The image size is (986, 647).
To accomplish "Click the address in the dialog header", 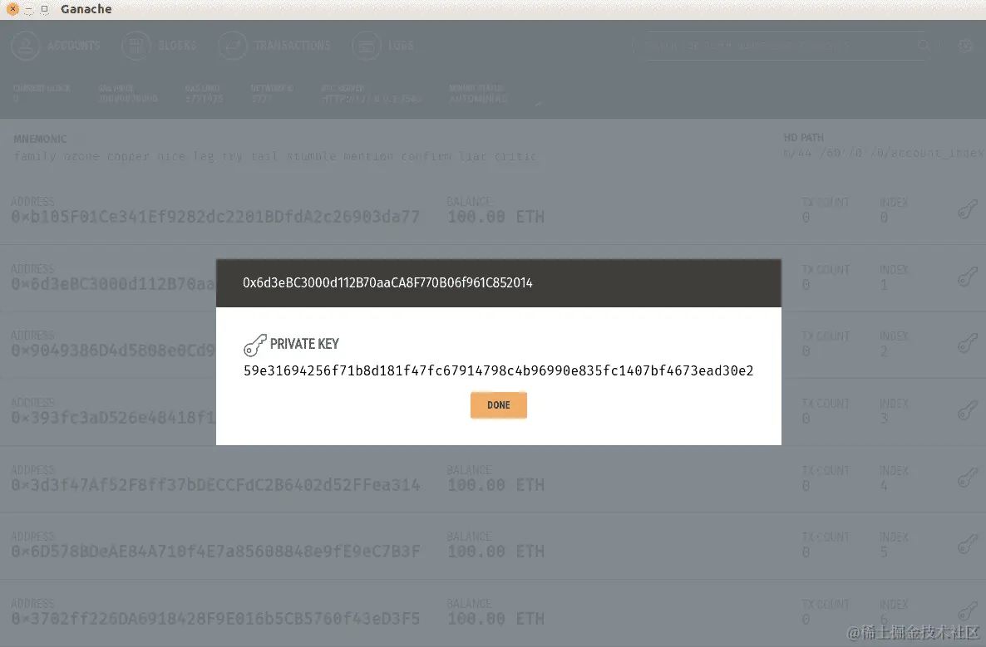I will pos(387,282).
